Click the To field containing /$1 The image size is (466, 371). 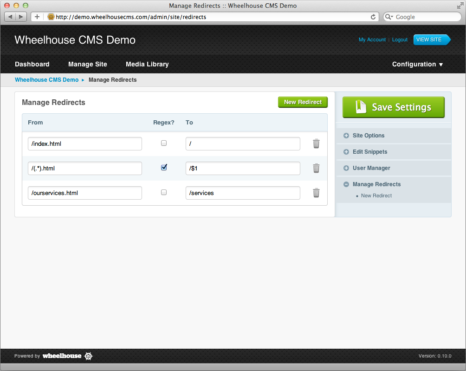(243, 168)
